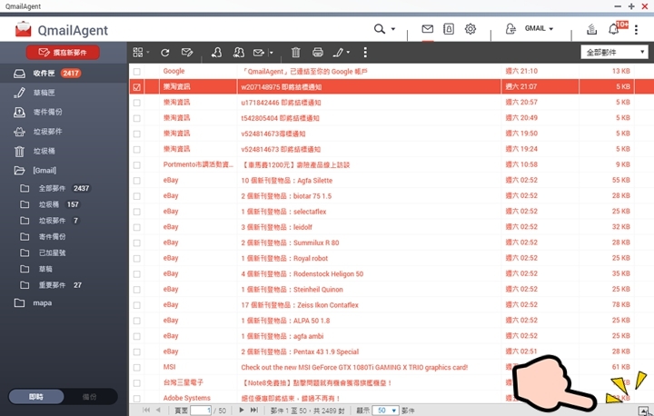The height and width of the screenshot is (416, 654).
Task: Refresh the mail list
Action: click(x=165, y=53)
